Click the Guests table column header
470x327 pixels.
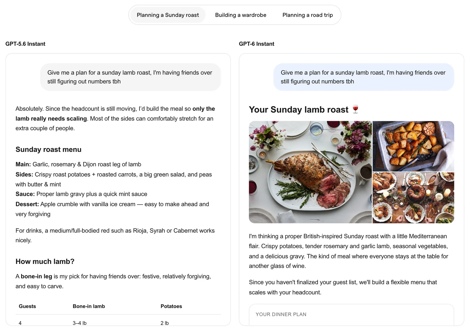(27, 306)
